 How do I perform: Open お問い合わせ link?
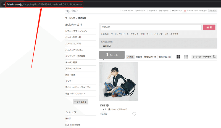pyautogui.click(x=164, y=10)
